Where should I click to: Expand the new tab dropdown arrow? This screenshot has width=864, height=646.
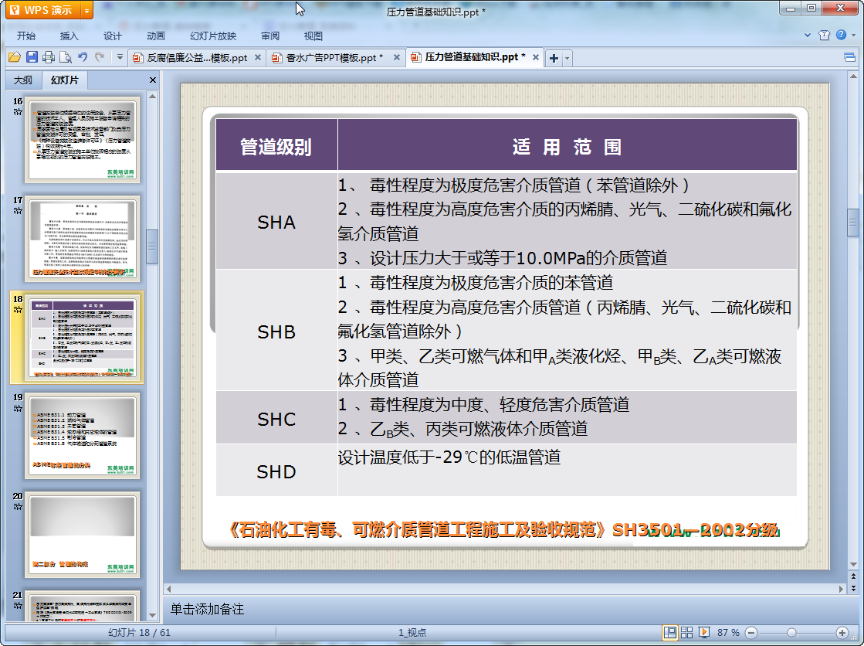tap(567, 58)
